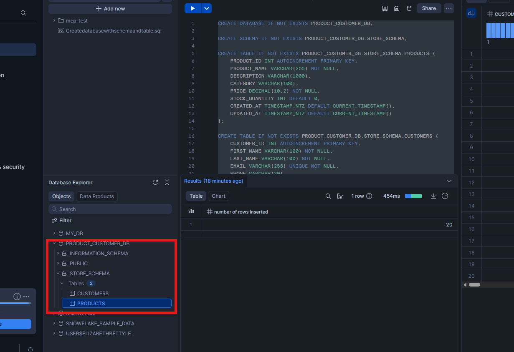Click the search magnifier in left sidebar

pyautogui.click(x=23, y=13)
